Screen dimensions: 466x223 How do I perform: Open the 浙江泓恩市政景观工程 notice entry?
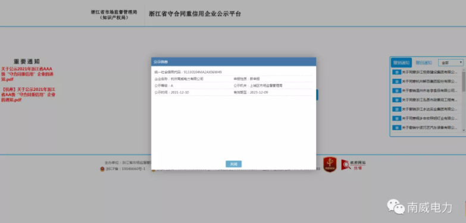430,100
